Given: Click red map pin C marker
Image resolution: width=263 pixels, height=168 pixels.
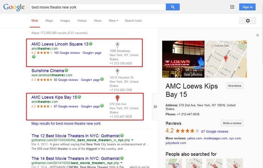Looking at the screenshot, I should 117,98.
